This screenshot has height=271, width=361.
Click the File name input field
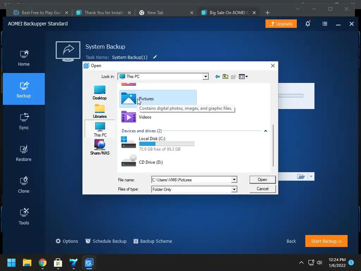pos(191,180)
